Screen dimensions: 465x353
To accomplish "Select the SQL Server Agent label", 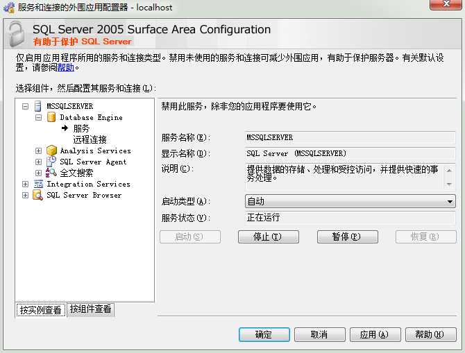I will 93,162.
